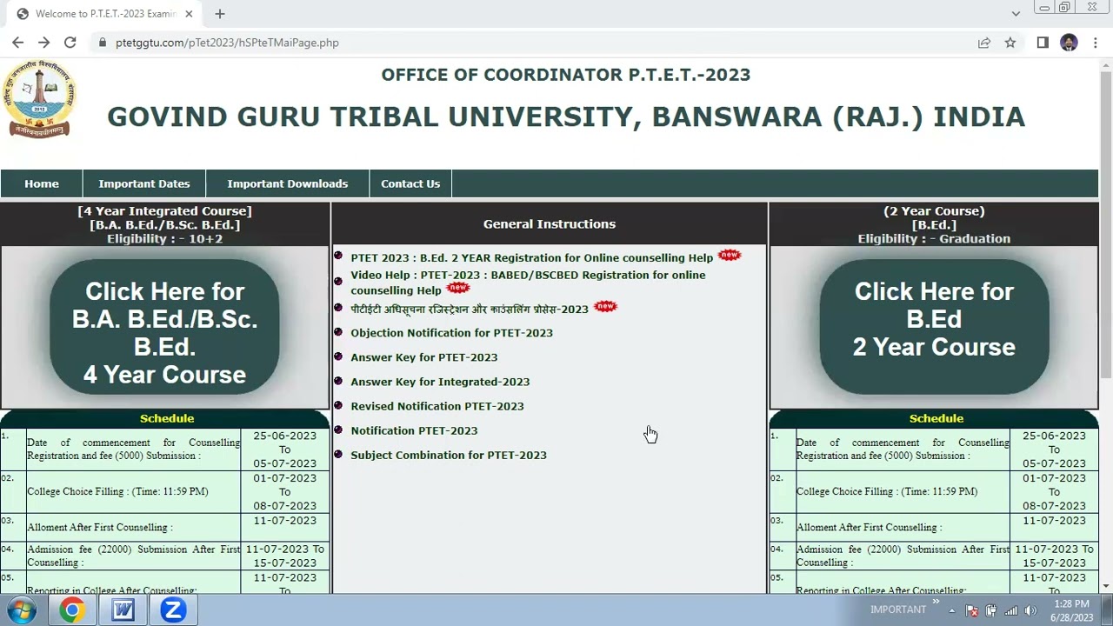Open the Chrome profile avatar
The height and width of the screenshot is (626, 1113).
point(1070,43)
